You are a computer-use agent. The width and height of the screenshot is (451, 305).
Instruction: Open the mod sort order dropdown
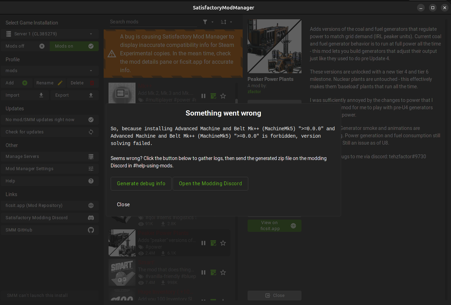coord(227,22)
